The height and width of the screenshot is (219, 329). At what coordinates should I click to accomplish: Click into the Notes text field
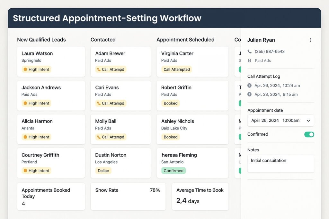[280, 164]
